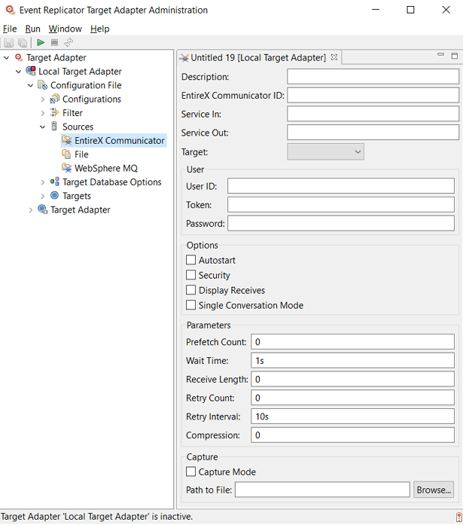
Task: Focus the Retry Interval input field
Action: point(352,417)
